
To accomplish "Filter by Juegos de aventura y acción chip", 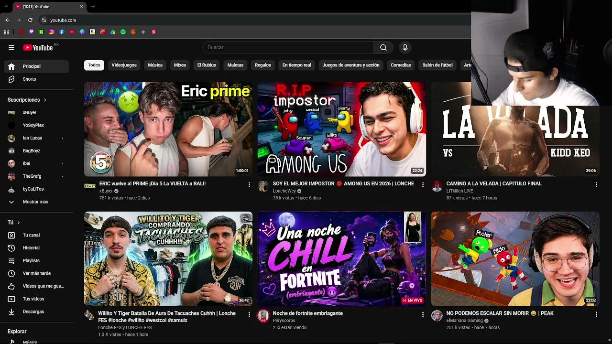I will click(351, 65).
